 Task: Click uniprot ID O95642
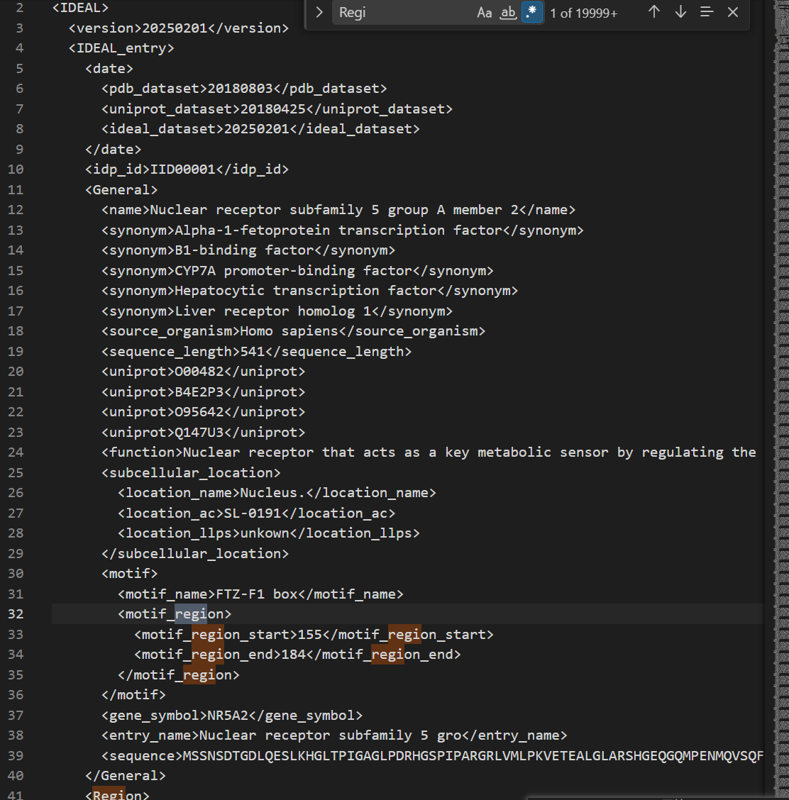(199, 412)
